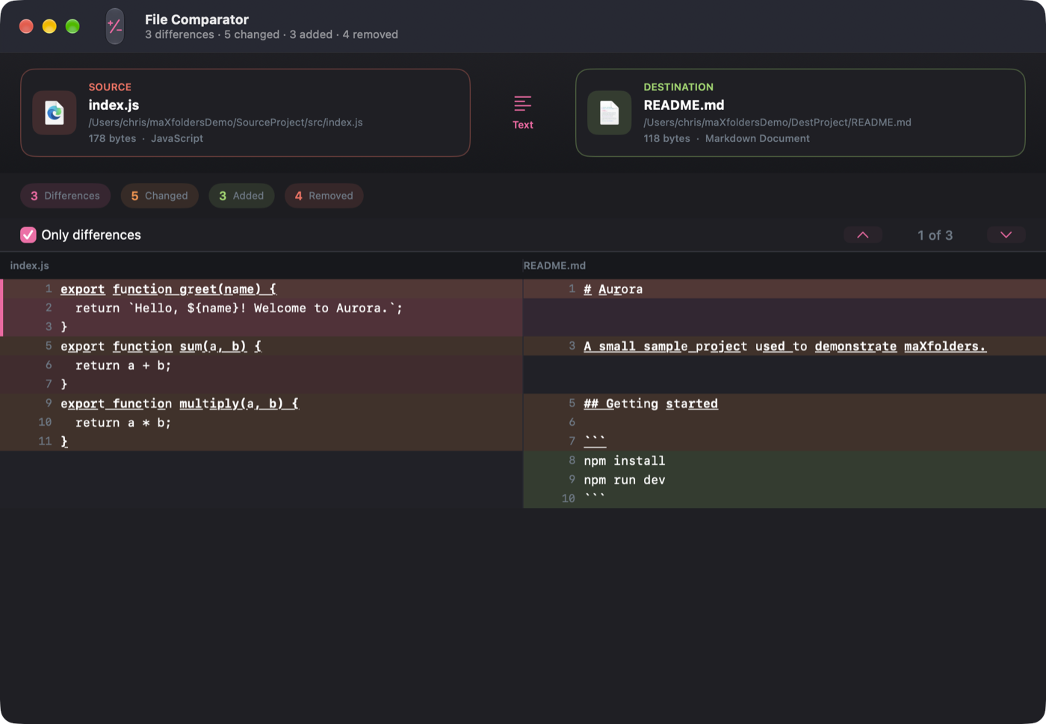1046x724 pixels.
Task: Click line 'return a * b;'
Action: tap(261, 422)
